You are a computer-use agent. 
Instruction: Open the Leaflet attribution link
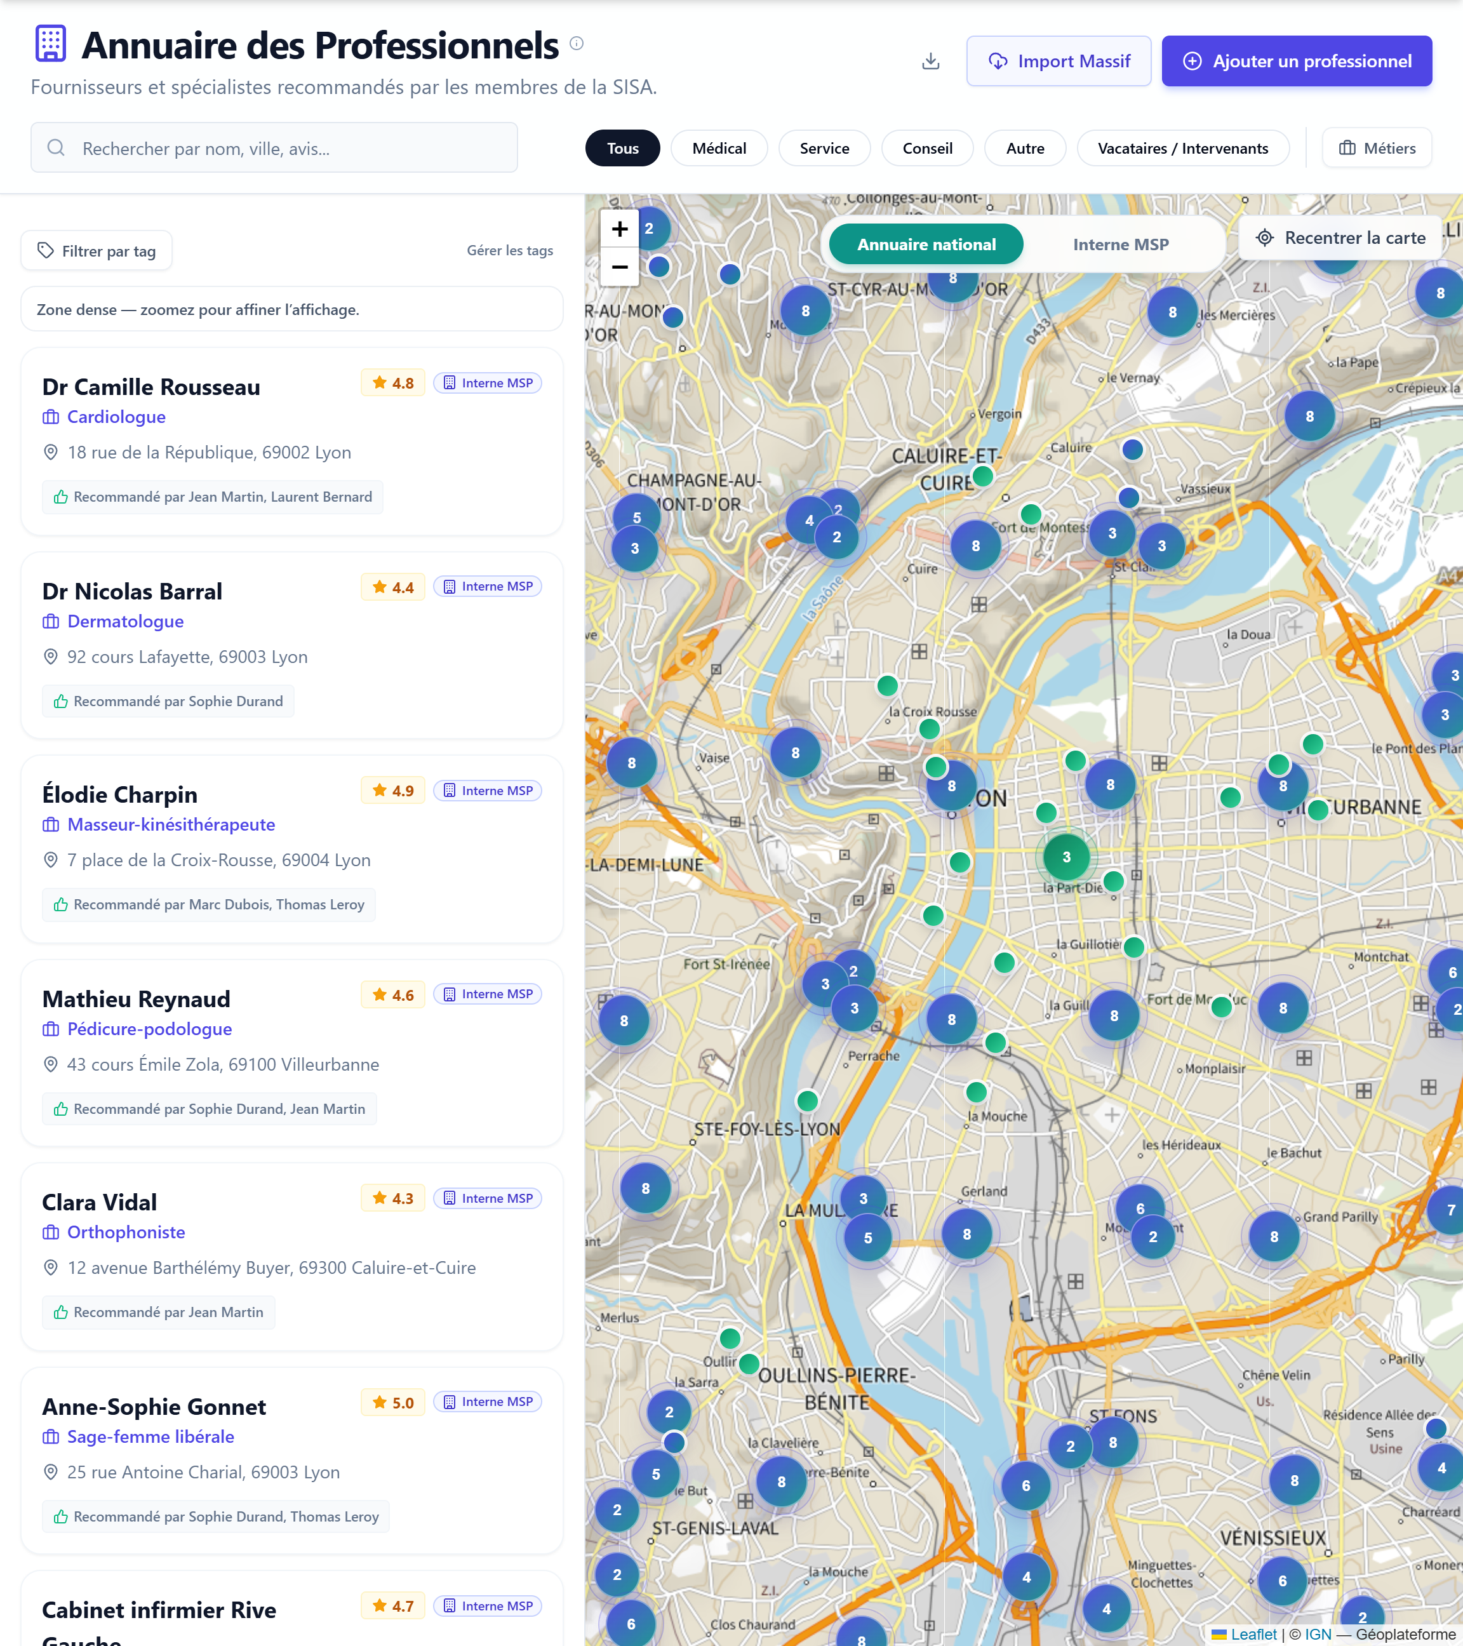1244,1634
